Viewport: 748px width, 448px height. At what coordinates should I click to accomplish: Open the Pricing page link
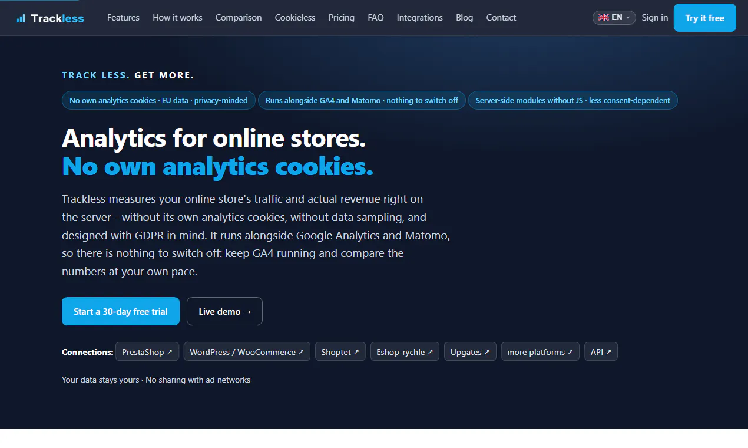coord(342,18)
